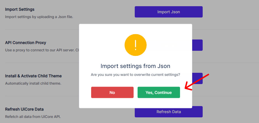Click the Refresh UiCore Data heading
The width and height of the screenshot is (259, 123).
coord(24,109)
